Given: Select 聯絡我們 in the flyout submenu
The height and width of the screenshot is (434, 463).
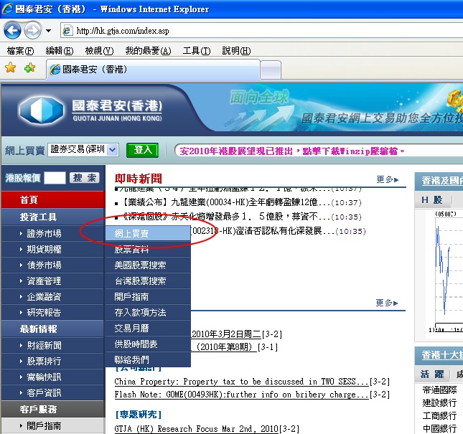Looking at the screenshot, I should tap(148, 359).
